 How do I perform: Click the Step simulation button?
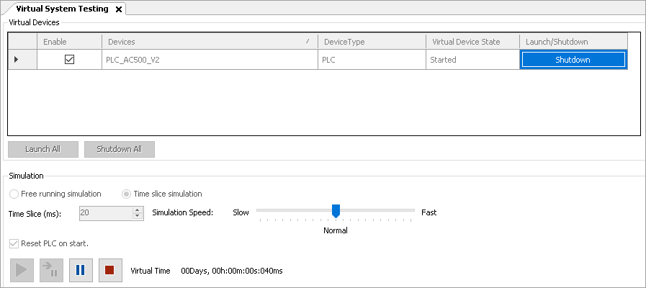click(51, 271)
